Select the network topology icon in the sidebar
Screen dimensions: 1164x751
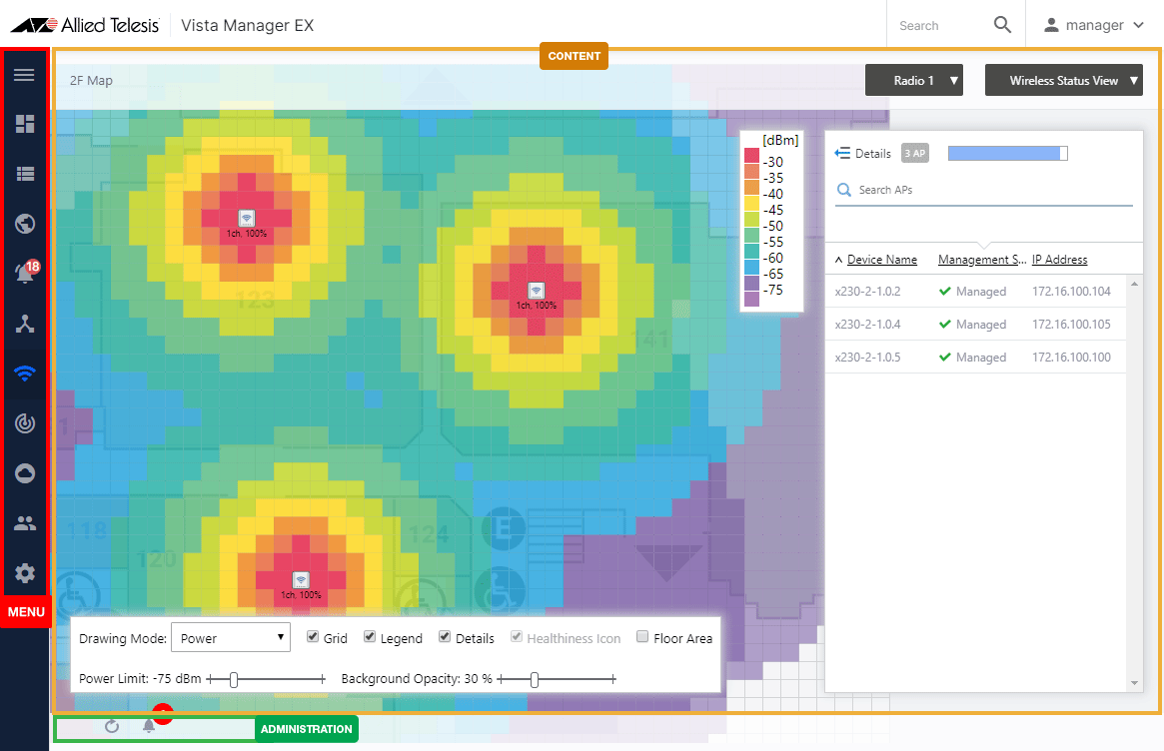pos(25,323)
